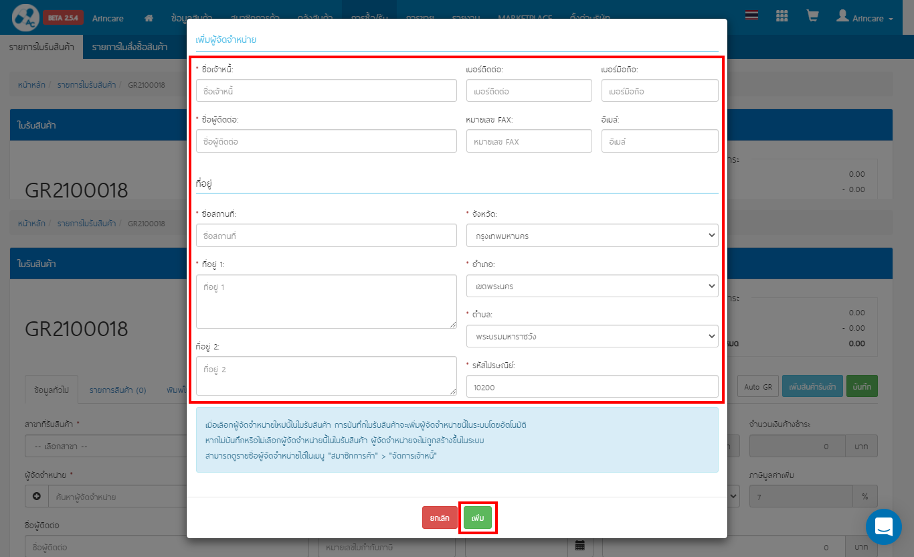Expand the ตำบล subdistrict dropdown
Viewport: 914px width, 557px height.
pos(591,336)
